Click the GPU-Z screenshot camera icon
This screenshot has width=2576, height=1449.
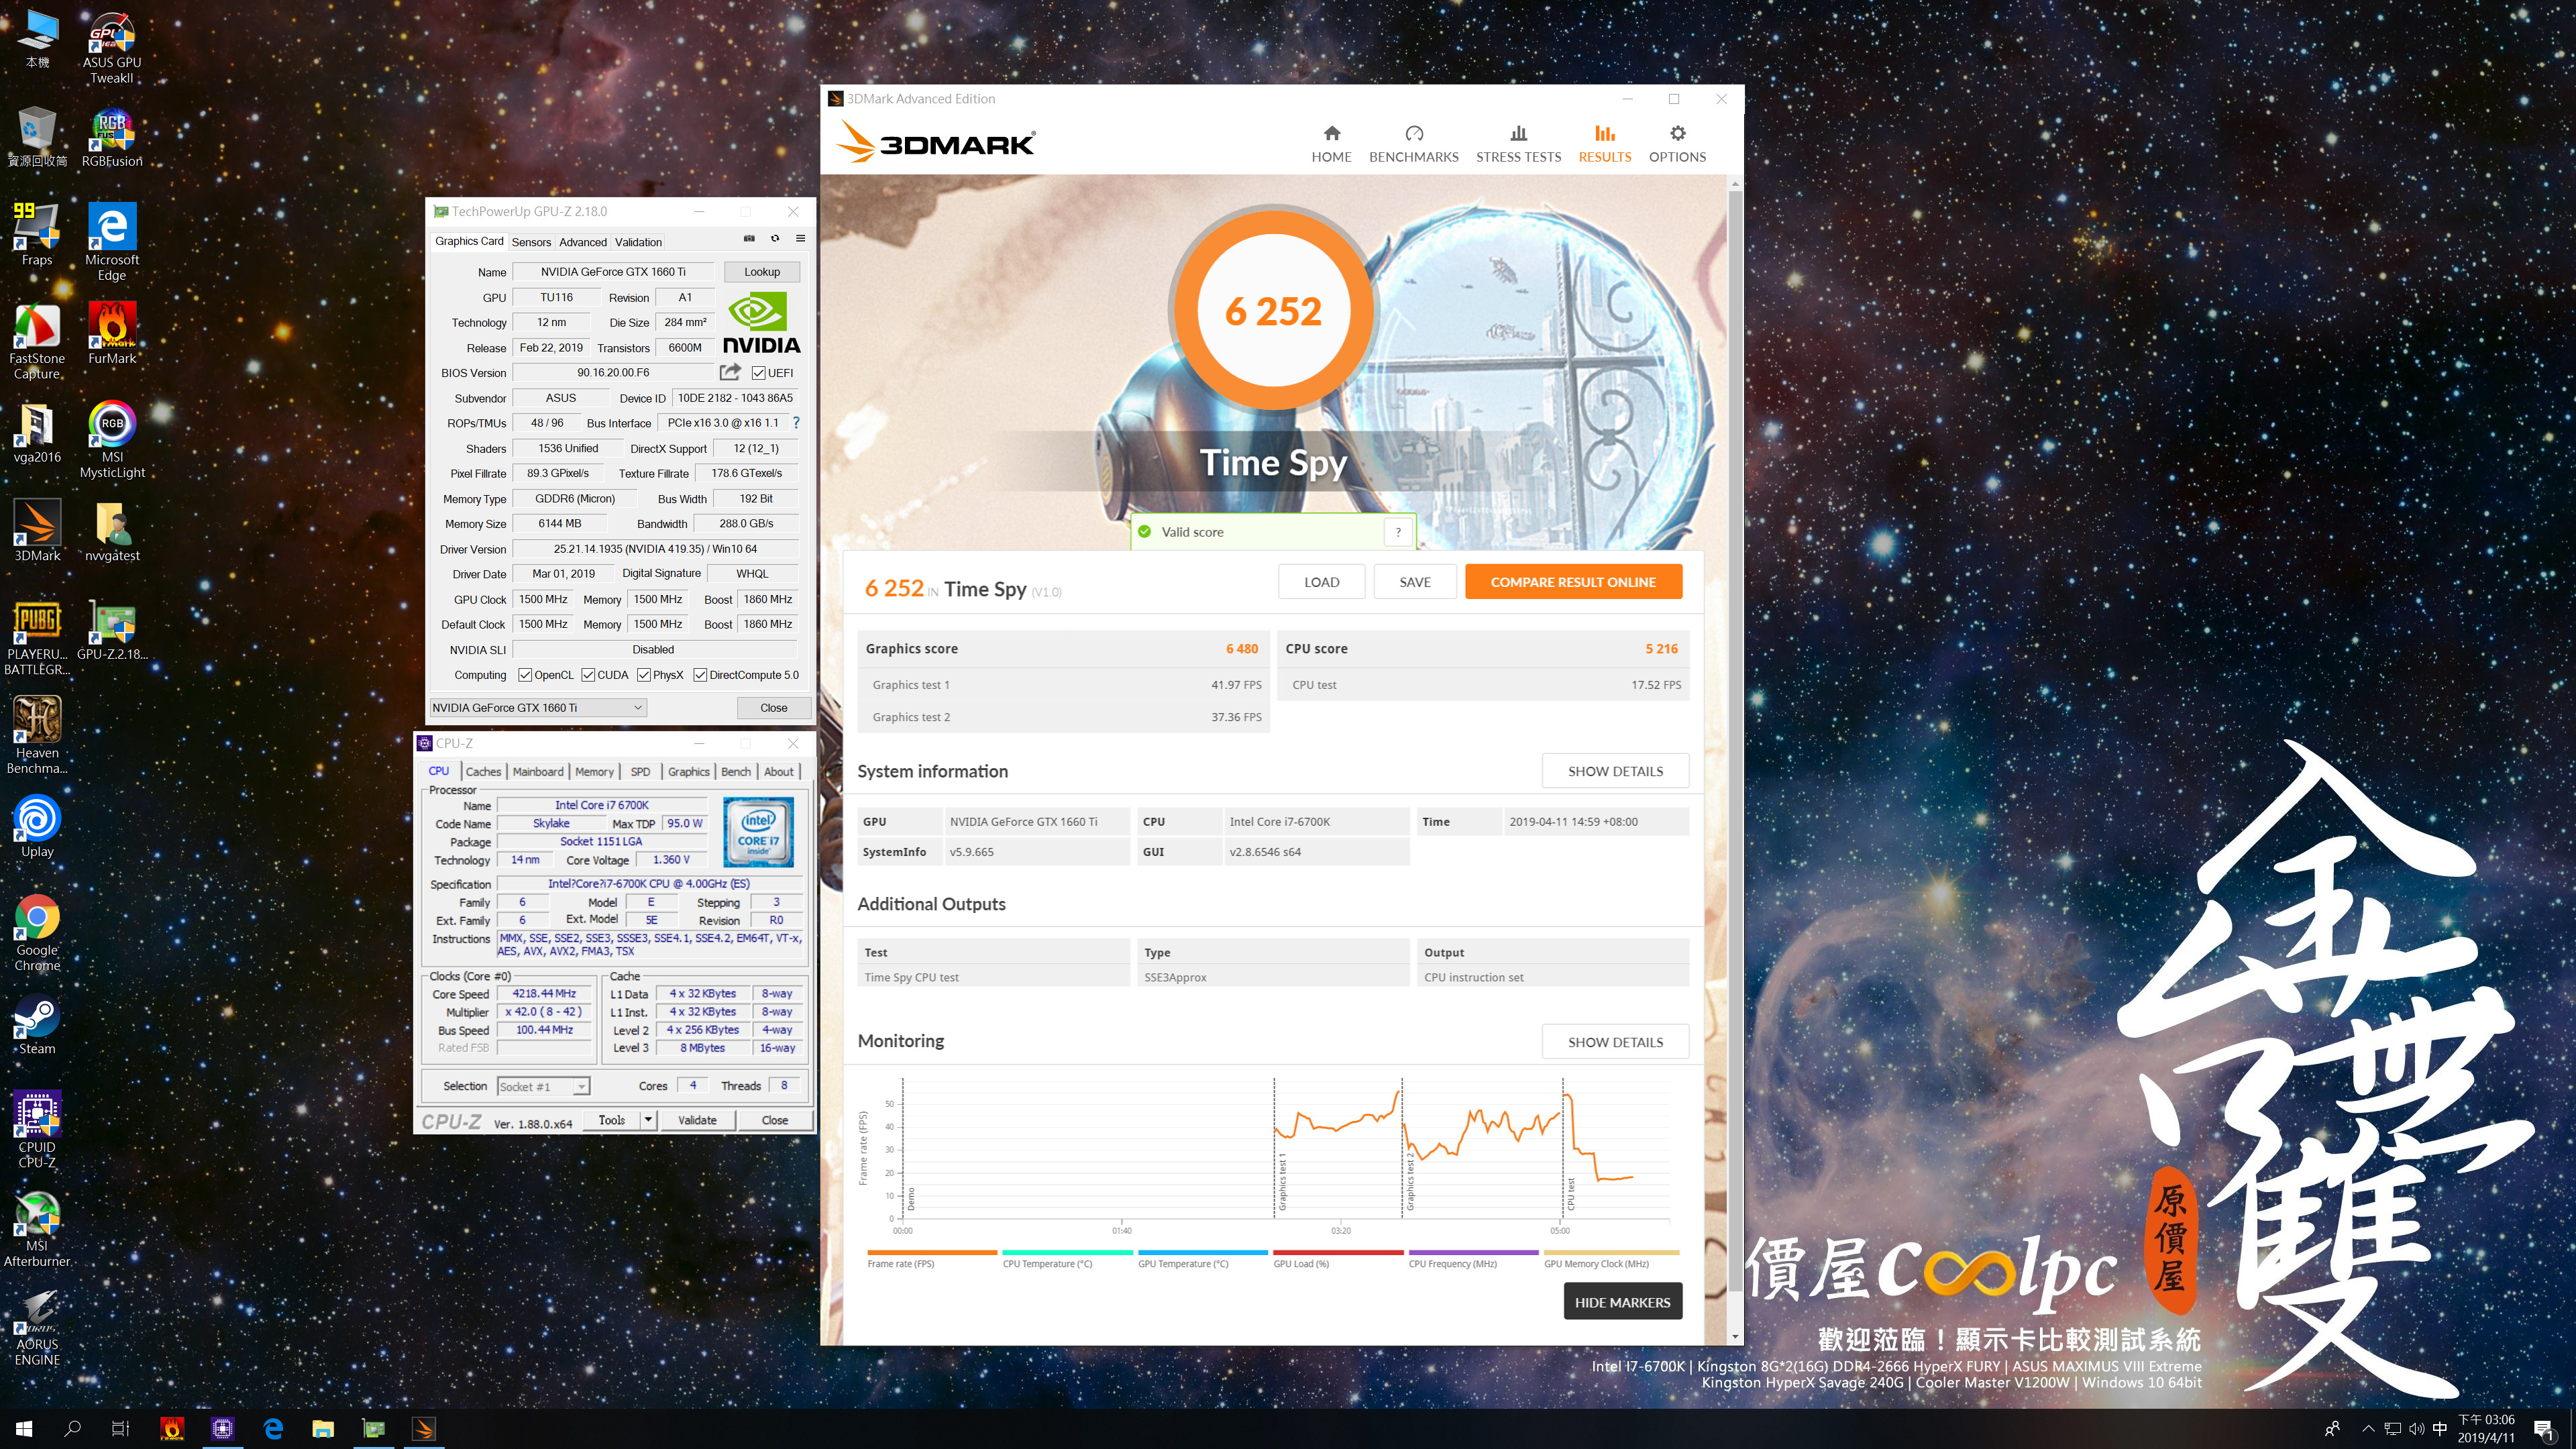(749, 238)
